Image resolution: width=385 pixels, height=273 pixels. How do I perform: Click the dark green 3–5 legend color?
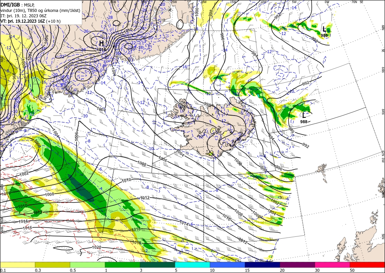click(157, 265)
